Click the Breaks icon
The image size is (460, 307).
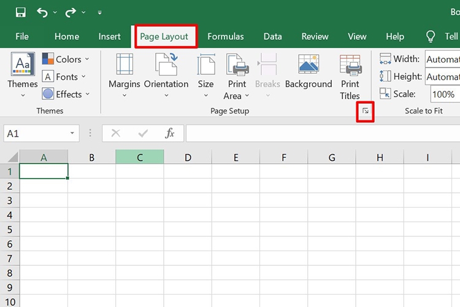pyautogui.click(x=267, y=64)
